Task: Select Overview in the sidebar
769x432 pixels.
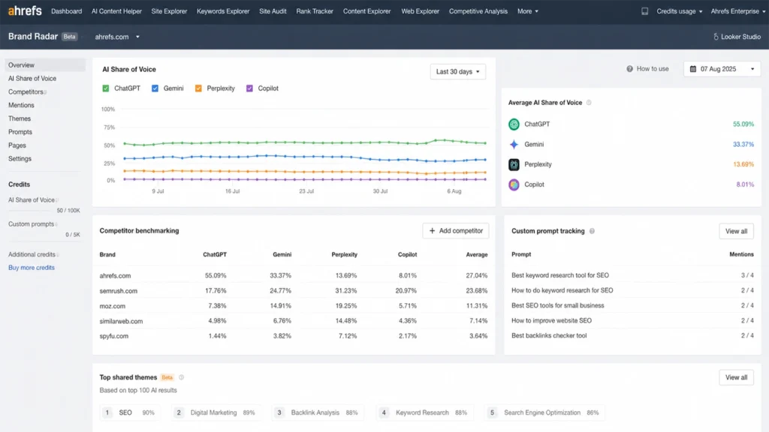Action: click(x=45, y=65)
